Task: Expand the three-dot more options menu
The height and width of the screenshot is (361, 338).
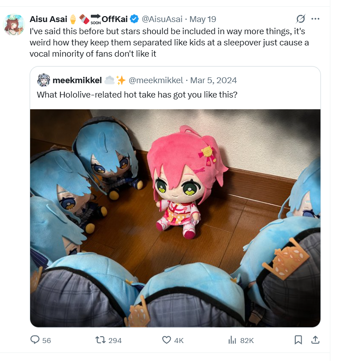Action: click(315, 19)
